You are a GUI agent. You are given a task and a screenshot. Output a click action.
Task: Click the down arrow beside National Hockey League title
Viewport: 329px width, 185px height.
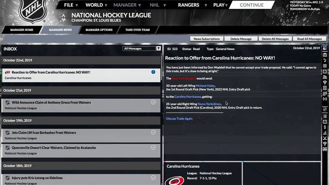(63, 20)
